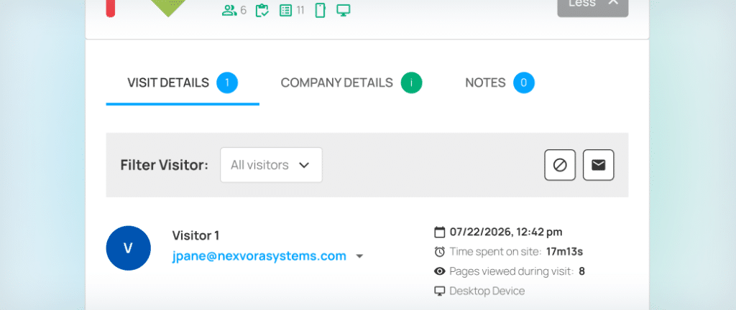Image resolution: width=736 pixels, height=310 pixels.
Task: Click the calendar icon beside visit date
Action: tap(439, 232)
